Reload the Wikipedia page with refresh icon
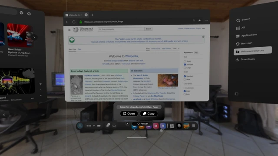 click(x=74, y=22)
